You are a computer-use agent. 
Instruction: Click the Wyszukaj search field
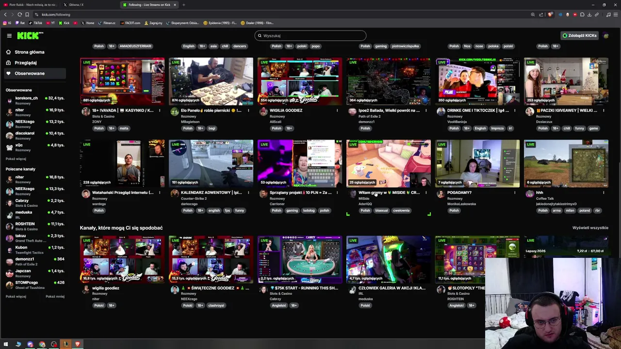tap(310, 35)
